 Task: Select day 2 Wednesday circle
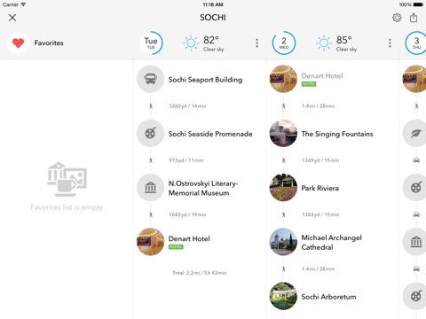(284, 43)
